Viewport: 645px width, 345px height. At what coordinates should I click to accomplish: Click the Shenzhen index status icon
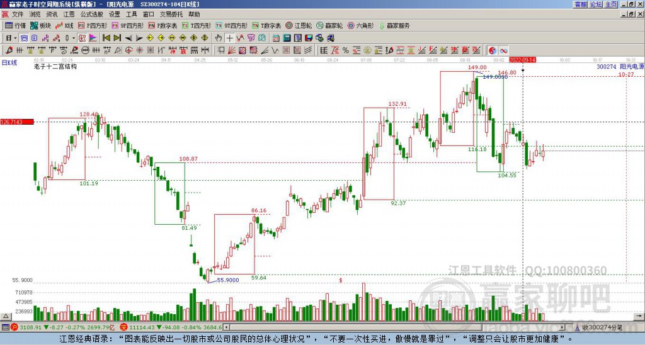click(x=123, y=327)
